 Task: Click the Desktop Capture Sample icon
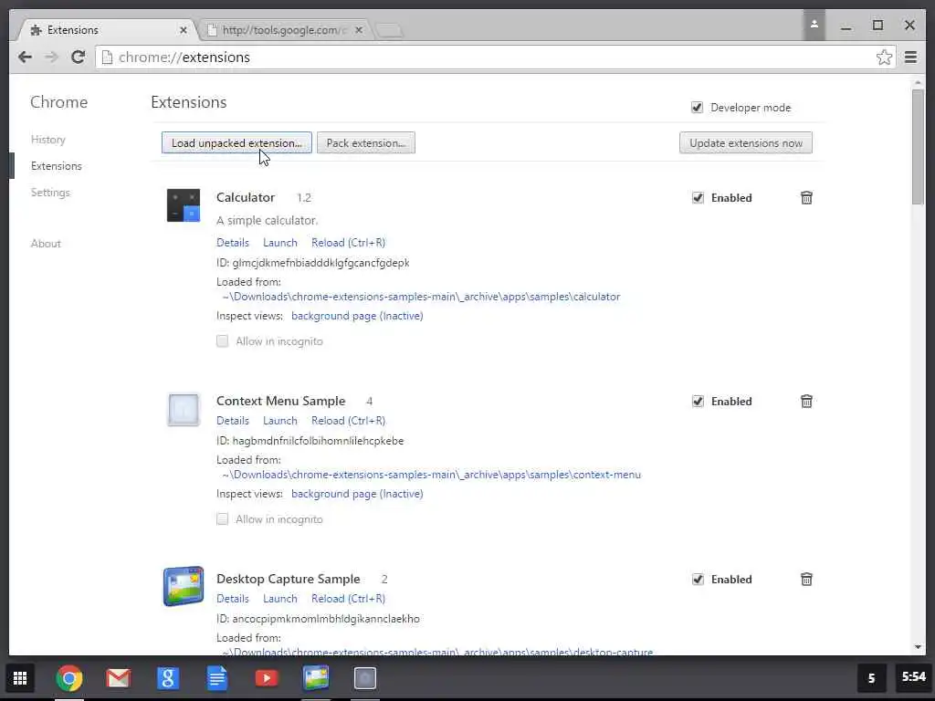183,586
